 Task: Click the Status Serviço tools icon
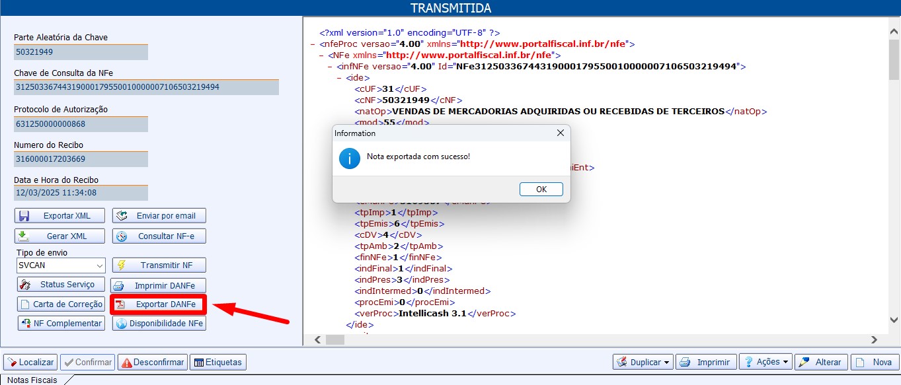(26, 285)
